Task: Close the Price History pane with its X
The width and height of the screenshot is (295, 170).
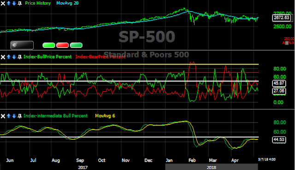Action: (x=3, y=3)
